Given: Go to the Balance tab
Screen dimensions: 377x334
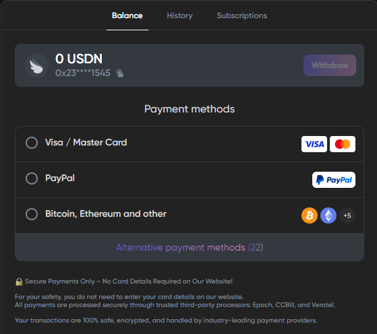Looking at the screenshot, I should coord(127,15).
